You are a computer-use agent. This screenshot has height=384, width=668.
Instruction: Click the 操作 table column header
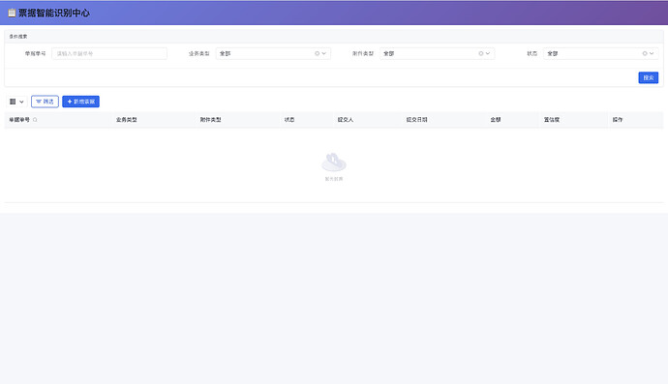point(618,120)
